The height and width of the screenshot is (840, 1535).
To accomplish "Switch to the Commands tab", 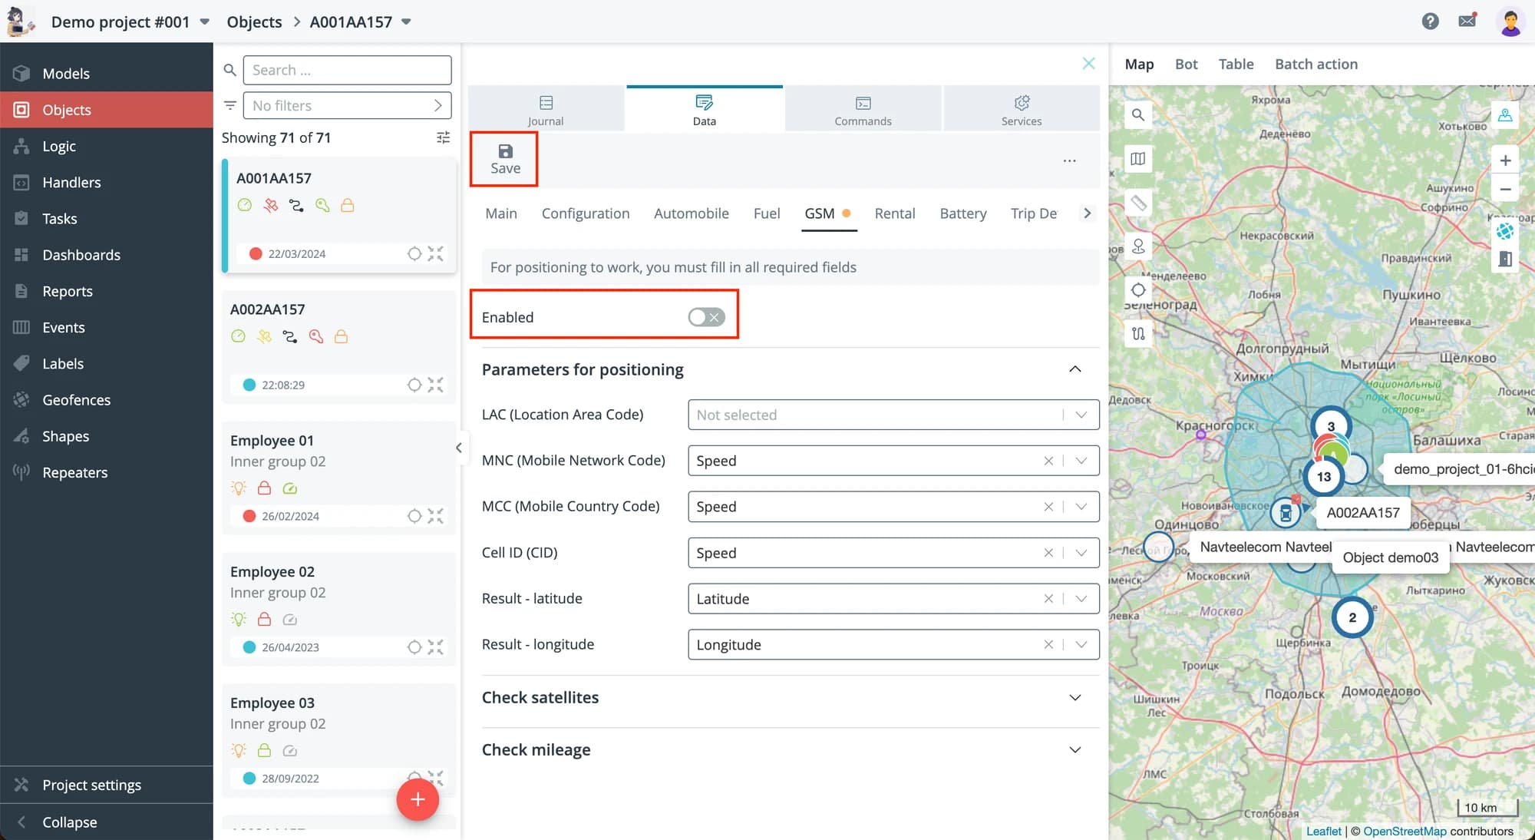I will click(x=863, y=110).
